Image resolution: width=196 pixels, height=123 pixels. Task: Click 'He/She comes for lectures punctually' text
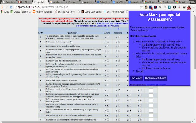58,42
